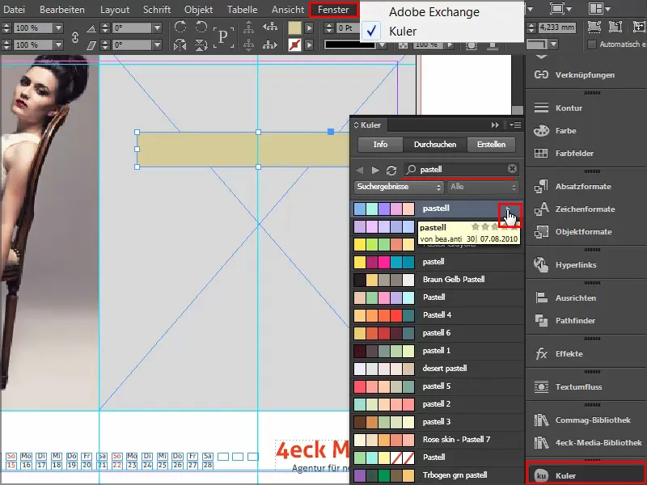
Task: Clear the pastell search field
Action: 512,169
